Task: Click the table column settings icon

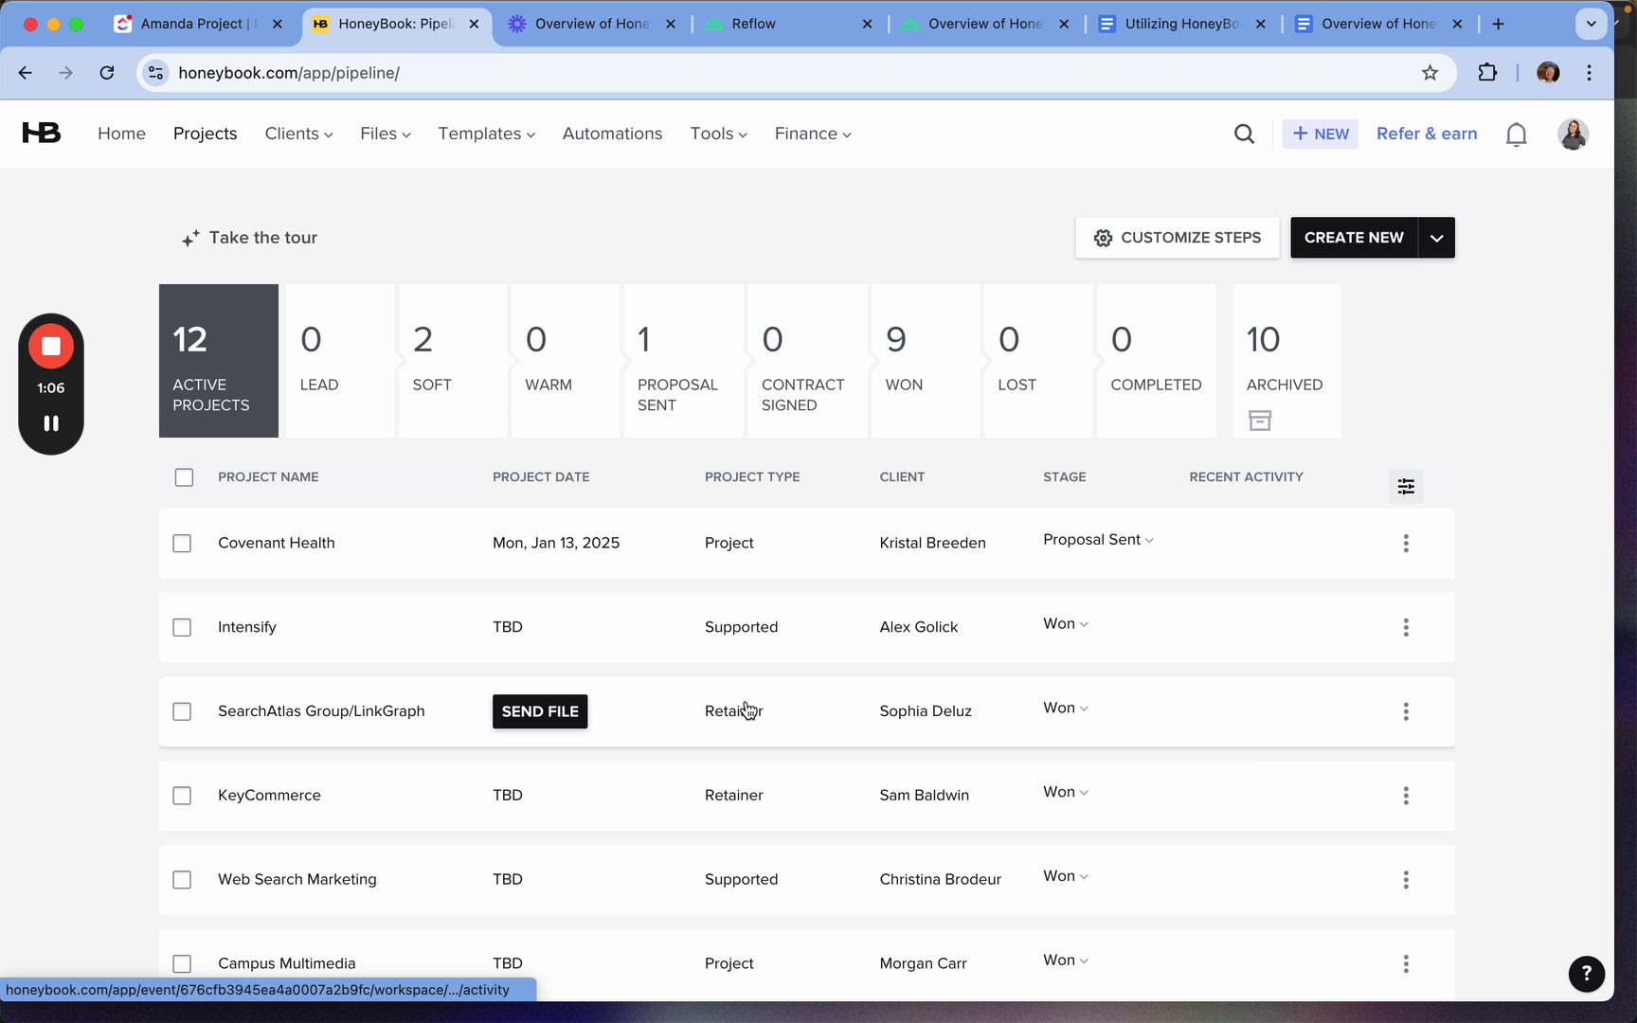Action: [x=1406, y=486]
